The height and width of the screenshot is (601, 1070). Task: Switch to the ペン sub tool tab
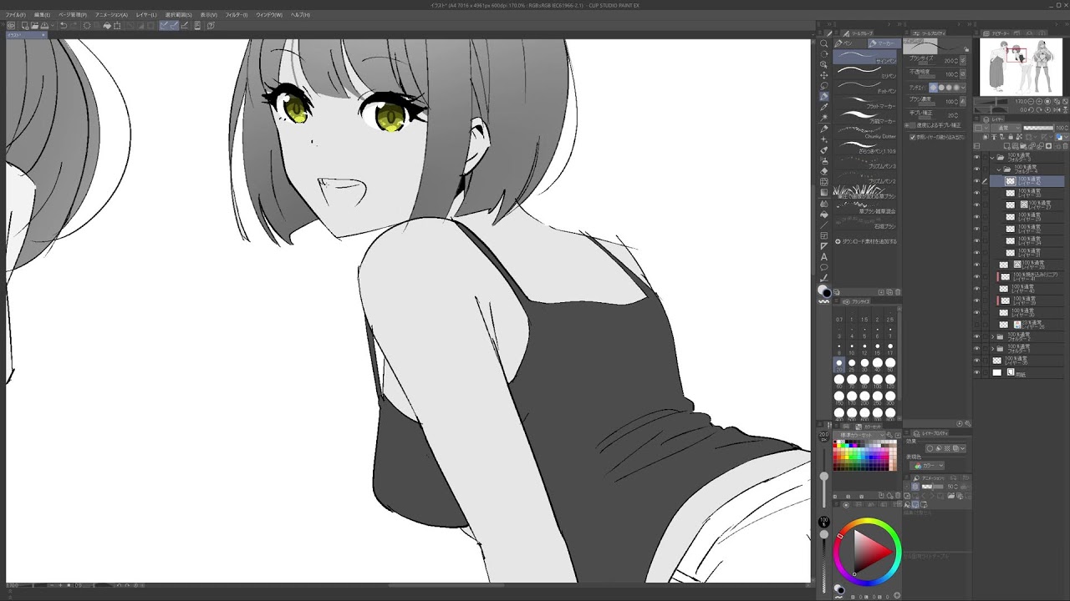849,43
